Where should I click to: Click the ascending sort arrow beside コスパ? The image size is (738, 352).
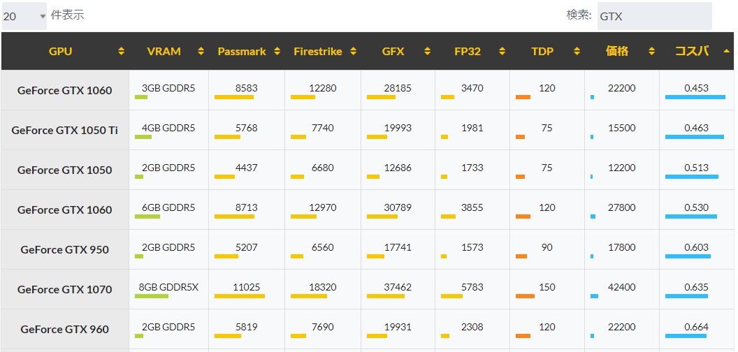[727, 51]
